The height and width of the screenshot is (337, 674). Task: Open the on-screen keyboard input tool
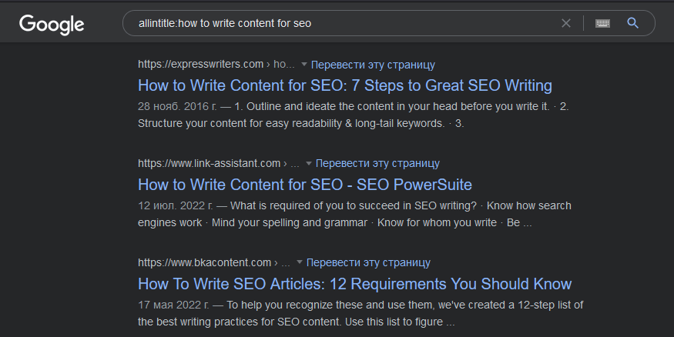[602, 23]
